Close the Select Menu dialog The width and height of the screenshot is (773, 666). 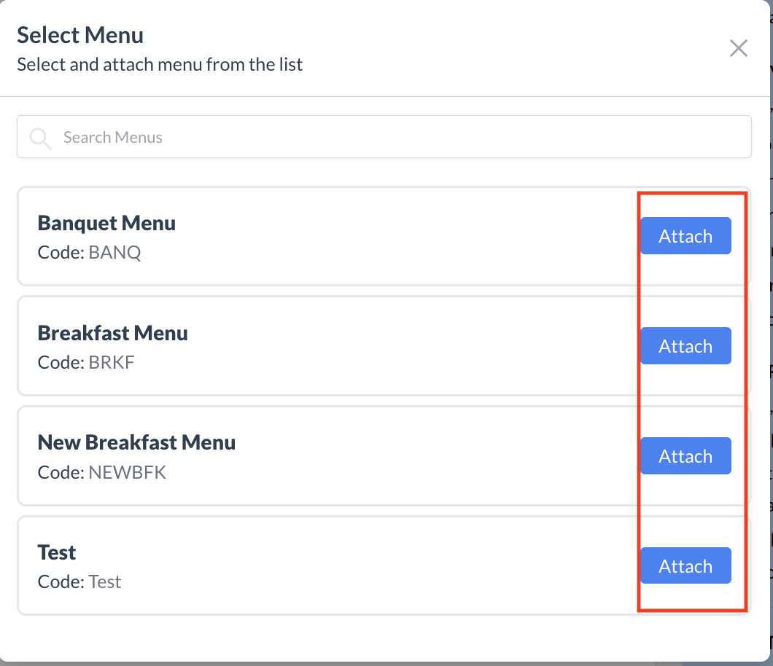tap(739, 49)
